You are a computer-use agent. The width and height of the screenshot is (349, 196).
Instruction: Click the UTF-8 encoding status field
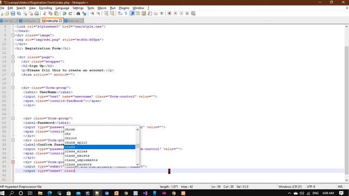pyautogui.click(x=311, y=187)
